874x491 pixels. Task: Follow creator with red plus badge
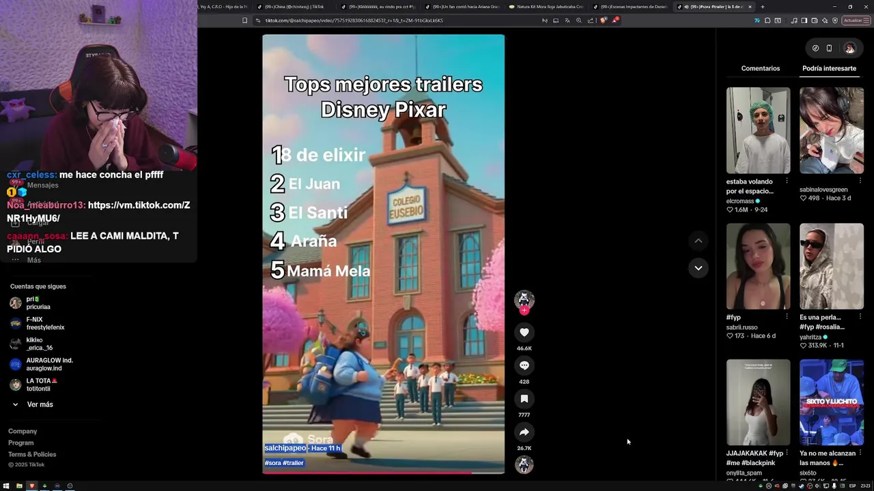coord(524,310)
